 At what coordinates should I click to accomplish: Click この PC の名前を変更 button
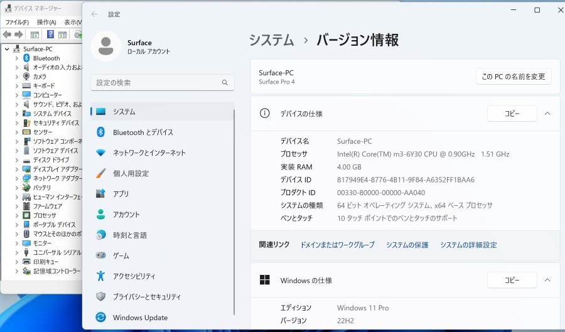pos(514,77)
